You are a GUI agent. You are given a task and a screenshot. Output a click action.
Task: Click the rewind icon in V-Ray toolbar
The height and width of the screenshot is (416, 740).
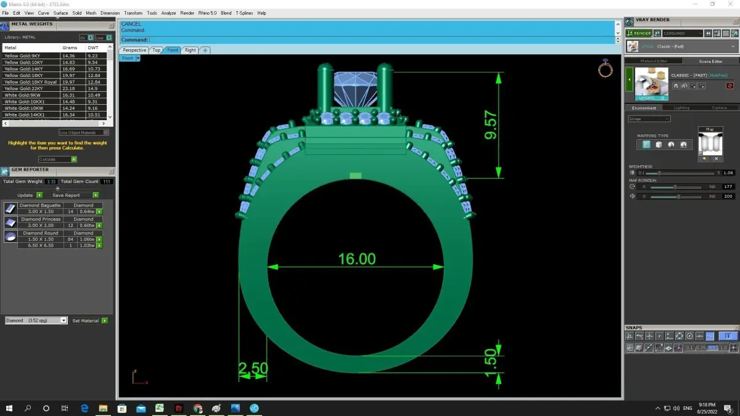tap(708, 33)
